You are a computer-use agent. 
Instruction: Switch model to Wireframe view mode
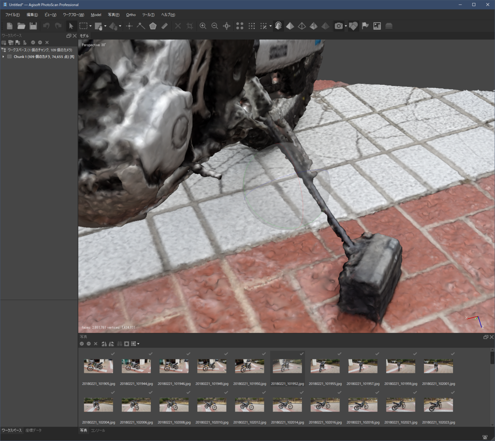pos(302,26)
